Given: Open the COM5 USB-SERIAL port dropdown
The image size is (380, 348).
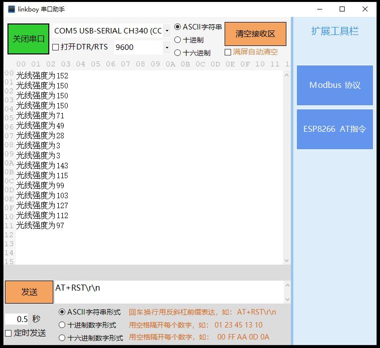Looking at the screenshot, I should pos(166,31).
